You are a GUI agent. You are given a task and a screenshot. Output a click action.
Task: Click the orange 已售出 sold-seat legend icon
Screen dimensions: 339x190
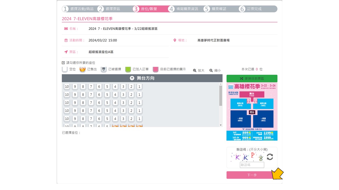tap(82, 69)
